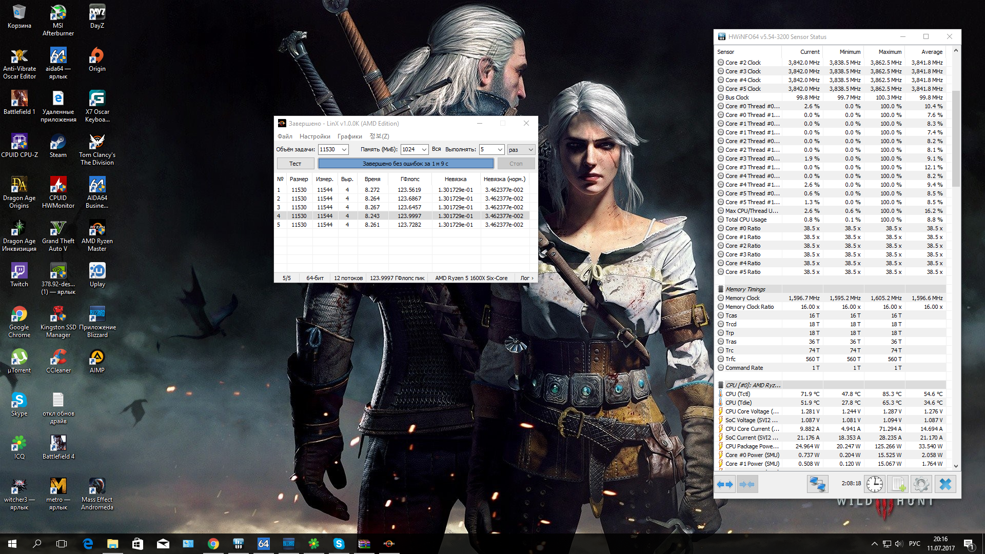Click HWiNFO remote network monitoring icon
Screen dimensions: 985x554
coord(817,484)
